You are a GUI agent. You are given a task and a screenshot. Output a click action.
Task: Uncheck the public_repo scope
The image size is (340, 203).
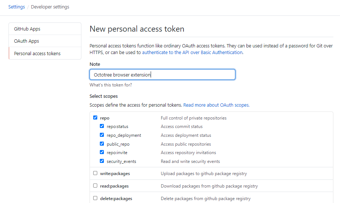tap(102, 143)
